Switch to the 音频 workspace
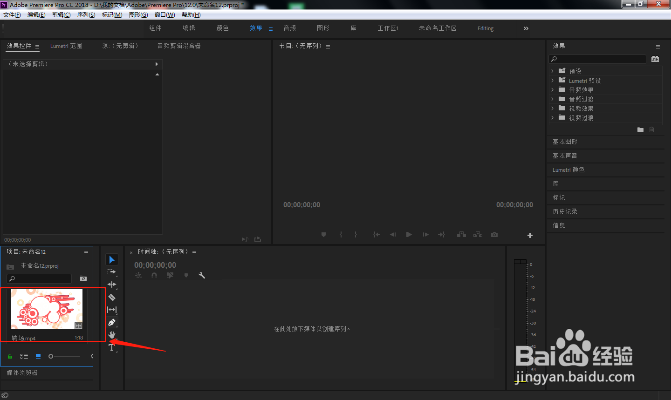The height and width of the screenshot is (400, 671). click(290, 28)
